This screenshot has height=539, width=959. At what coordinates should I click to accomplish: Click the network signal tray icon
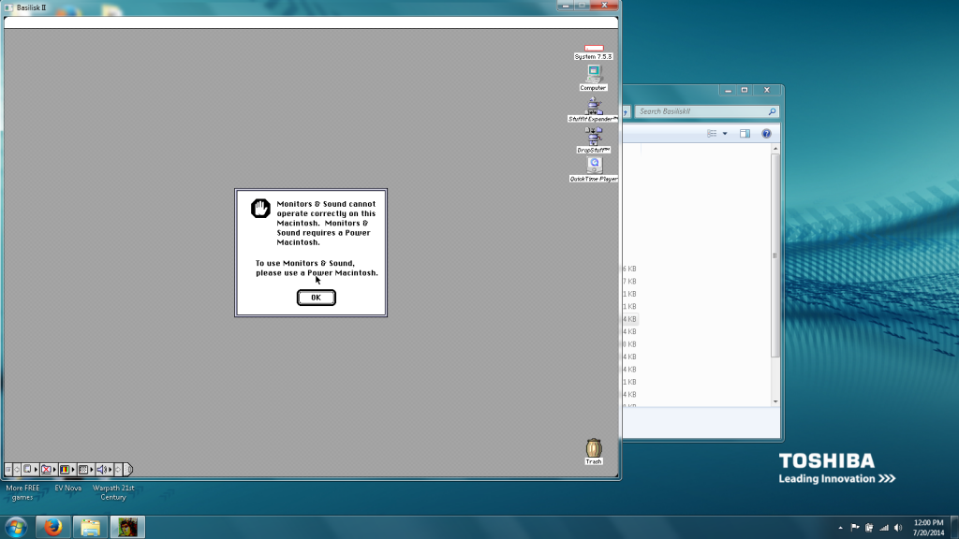pyautogui.click(x=884, y=528)
